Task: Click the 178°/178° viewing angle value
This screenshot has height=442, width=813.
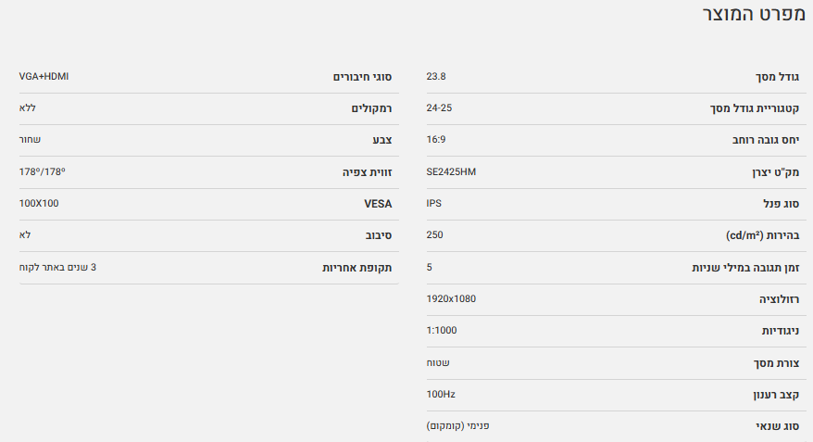Action: 43,171
